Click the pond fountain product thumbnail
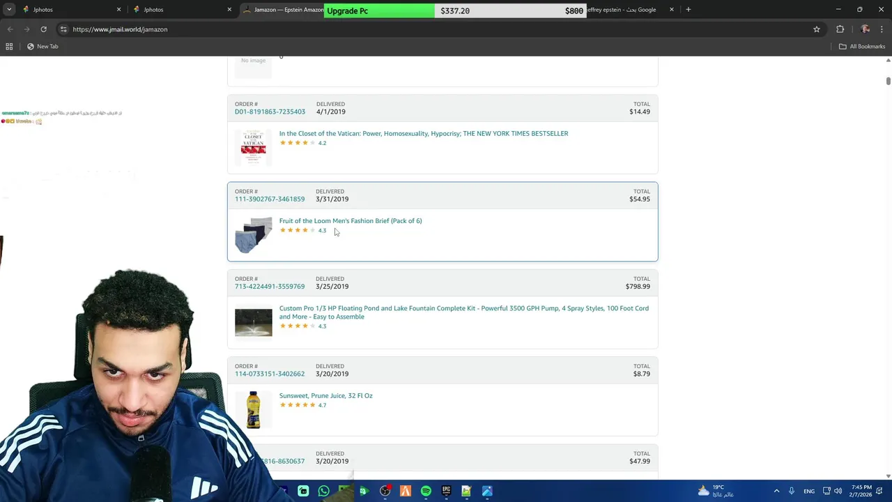 pyautogui.click(x=253, y=323)
